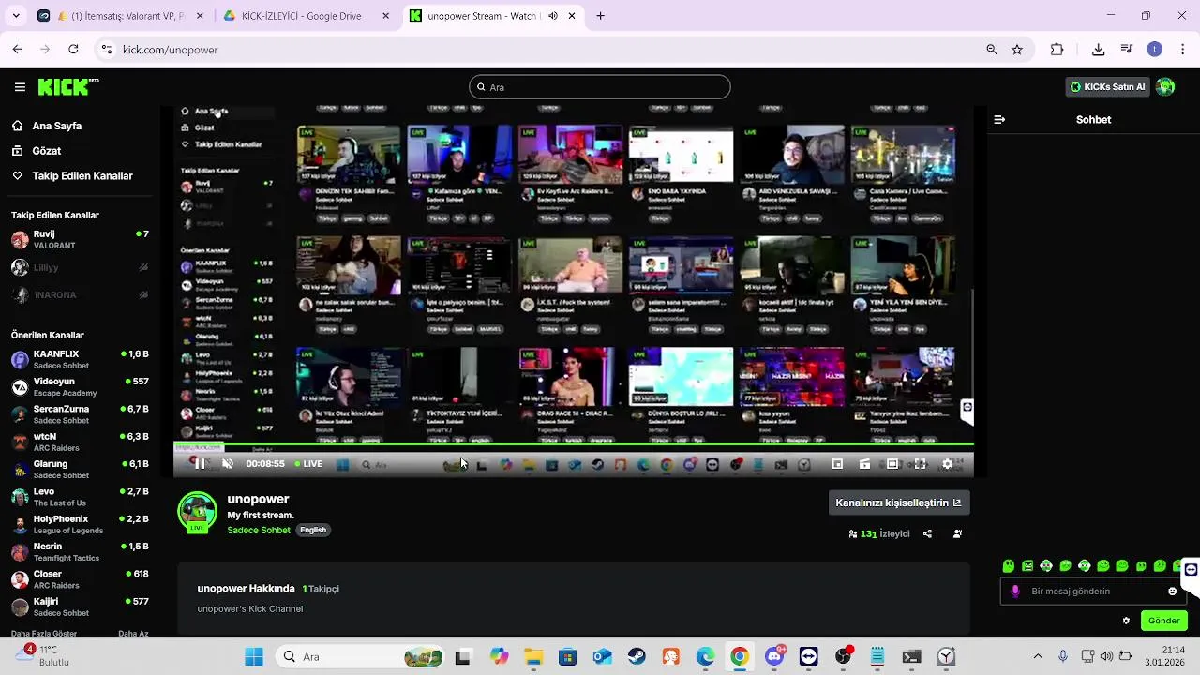1200x675 pixels.
Task: Open recommended channel HolyPhoenix
Action: (x=80, y=525)
